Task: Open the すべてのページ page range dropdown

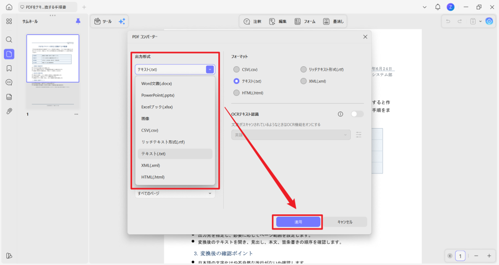Action: [x=175, y=193]
